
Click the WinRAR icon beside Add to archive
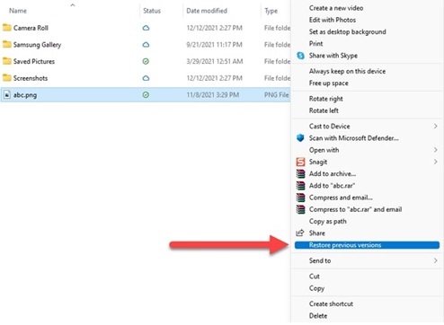300,174
